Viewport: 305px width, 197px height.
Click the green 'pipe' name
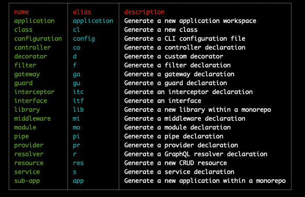tap(21, 136)
